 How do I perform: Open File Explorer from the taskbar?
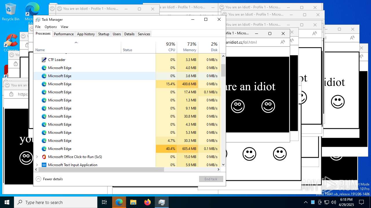pyautogui.click(x=133, y=202)
